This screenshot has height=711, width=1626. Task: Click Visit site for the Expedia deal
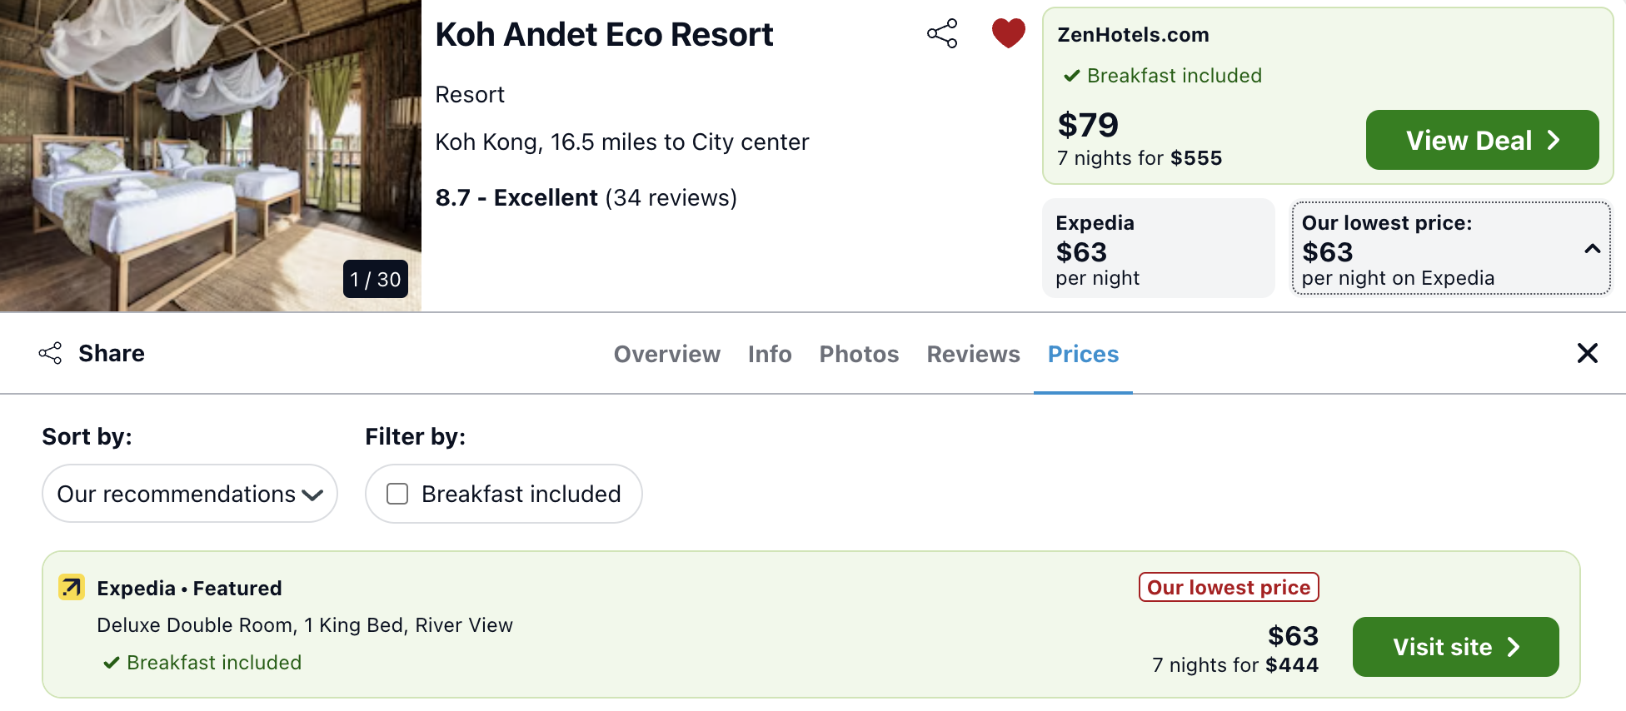pyautogui.click(x=1455, y=647)
